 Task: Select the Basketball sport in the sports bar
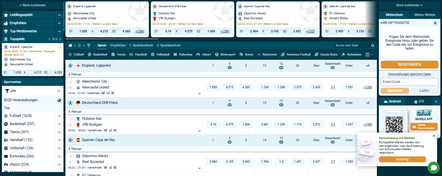tap(97, 55)
